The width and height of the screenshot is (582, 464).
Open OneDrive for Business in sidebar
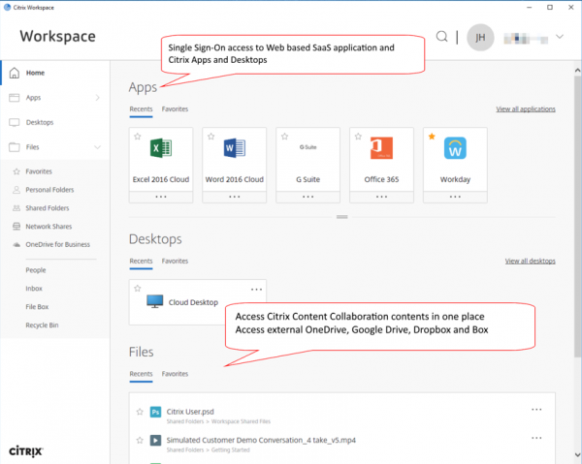point(57,244)
